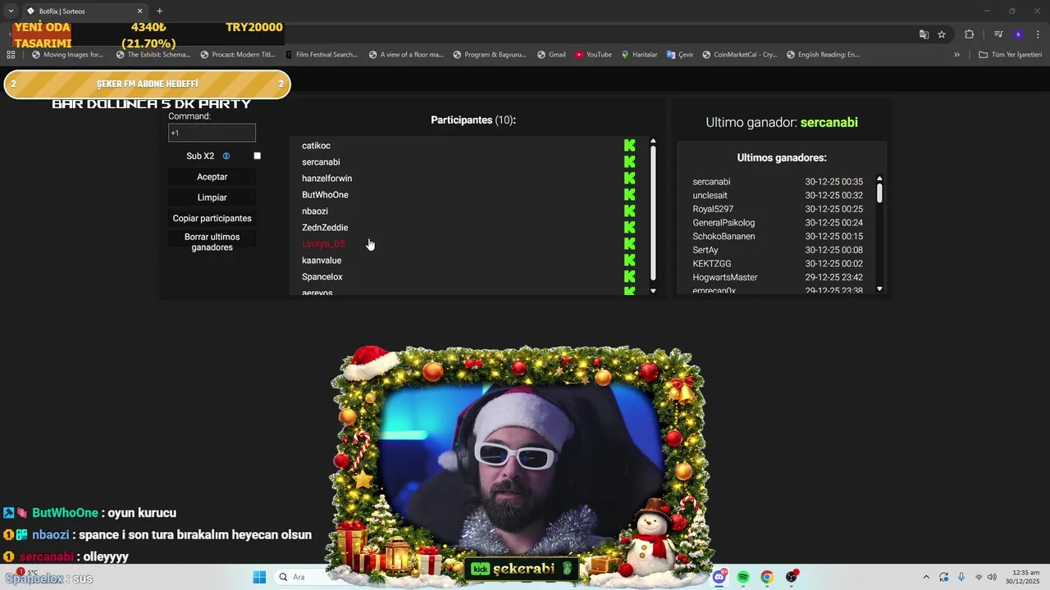Click the Limpiar button
The width and height of the screenshot is (1050, 590).
pos(212,197)
